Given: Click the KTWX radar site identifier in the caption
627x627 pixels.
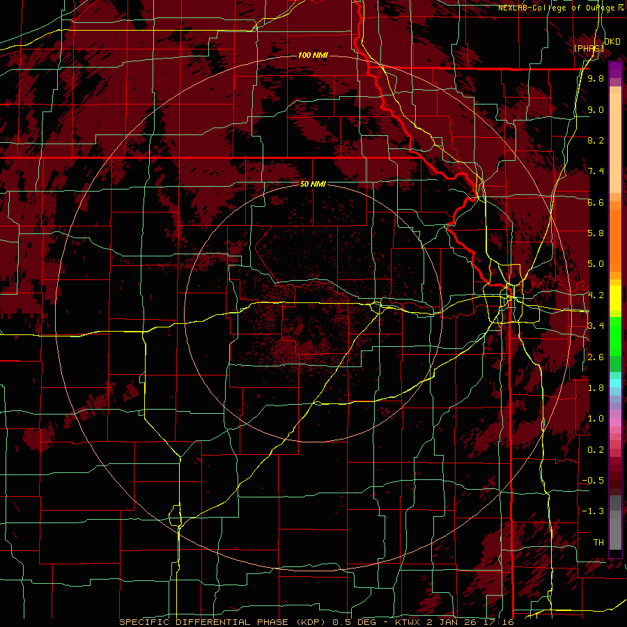Looking at the screenshot, I should point(409,622).
